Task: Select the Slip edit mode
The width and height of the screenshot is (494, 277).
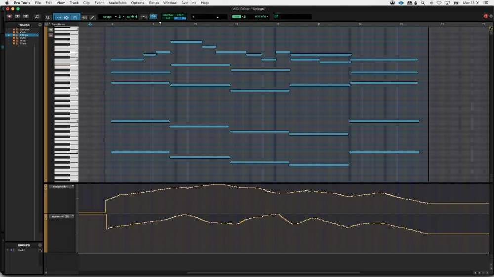Action: click(x=168, y=18)
